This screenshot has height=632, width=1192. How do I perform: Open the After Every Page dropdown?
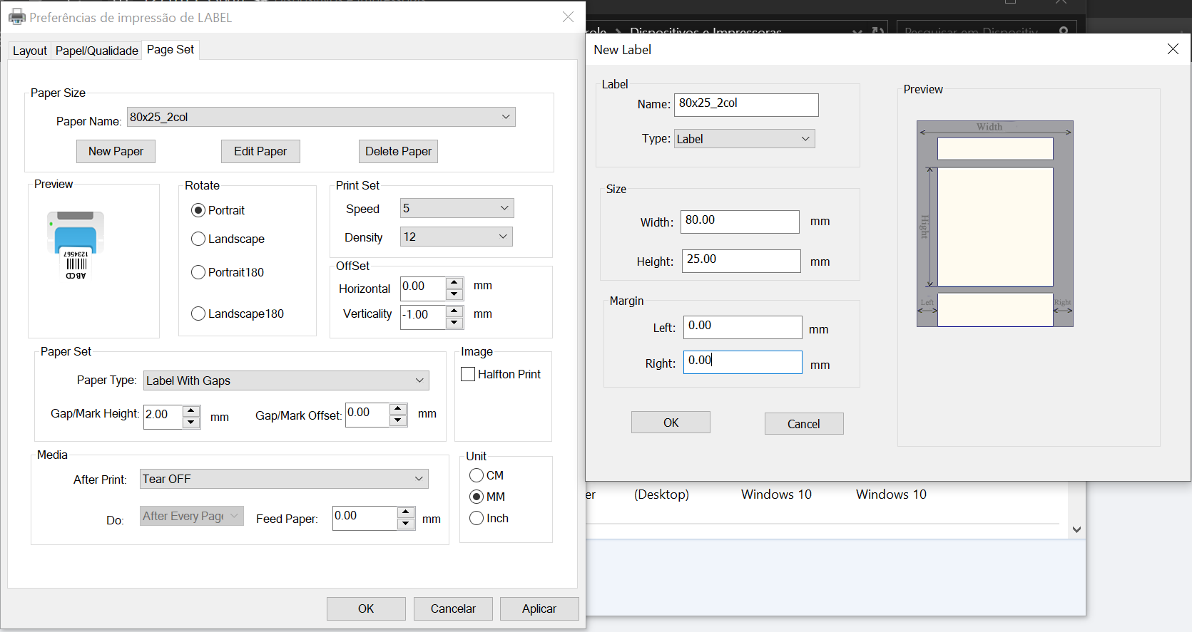pos(191,516)
